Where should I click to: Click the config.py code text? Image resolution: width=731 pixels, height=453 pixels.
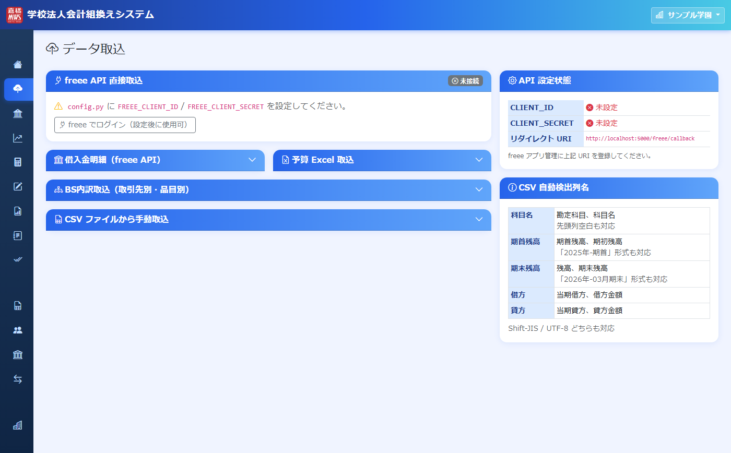(x=86, y=107)
